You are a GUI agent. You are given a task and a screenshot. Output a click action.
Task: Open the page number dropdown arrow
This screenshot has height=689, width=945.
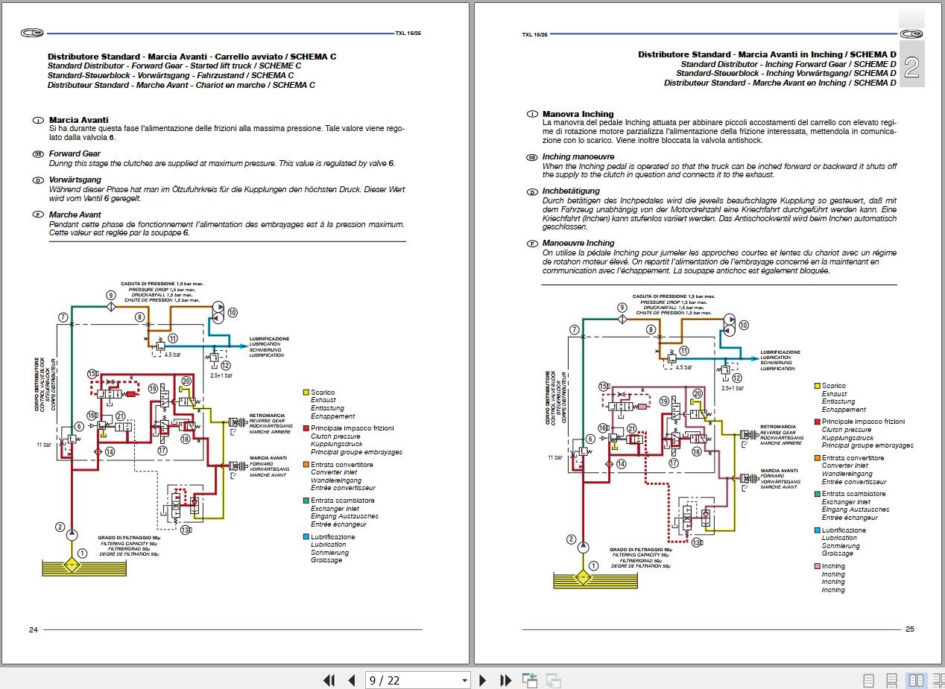pyautogui.click(x=465, y=680)
